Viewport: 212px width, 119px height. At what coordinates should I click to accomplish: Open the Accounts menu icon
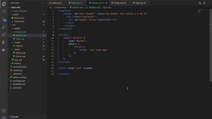(4, 111)
